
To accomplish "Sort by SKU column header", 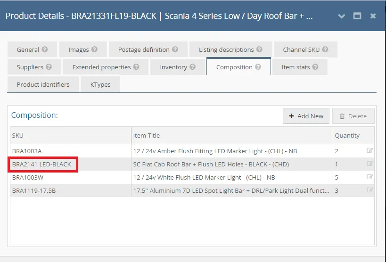I will 71,135.
